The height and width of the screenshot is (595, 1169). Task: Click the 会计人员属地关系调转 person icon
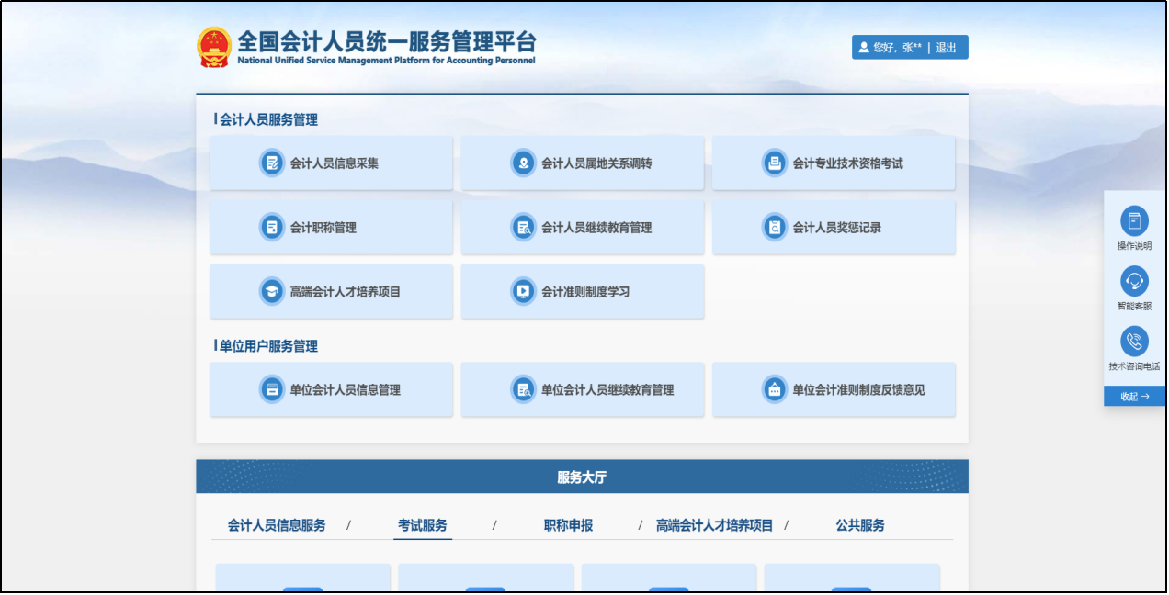pyautogui.click(x=523, y=163)
